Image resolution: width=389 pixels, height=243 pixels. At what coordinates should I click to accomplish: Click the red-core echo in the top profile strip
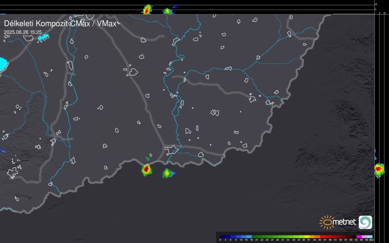point(147,9)
